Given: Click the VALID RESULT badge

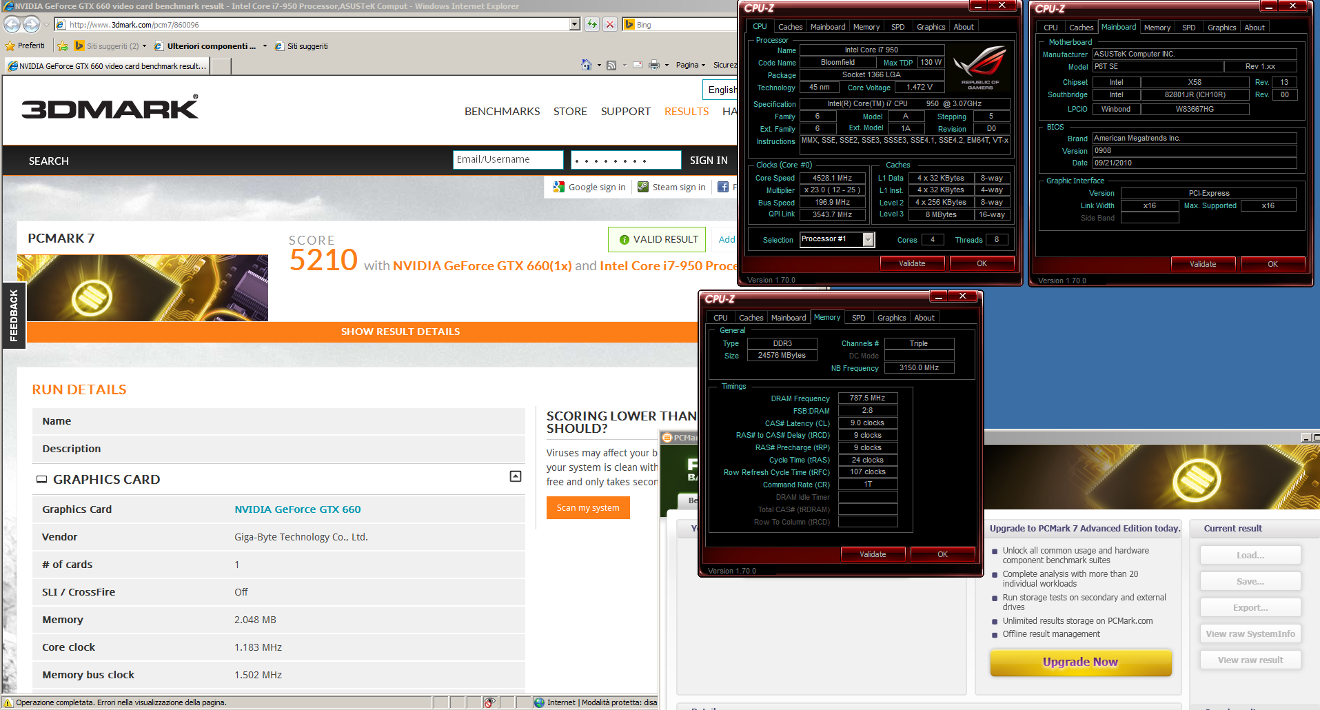Looking at the screenshot, I should pos(657,239).
